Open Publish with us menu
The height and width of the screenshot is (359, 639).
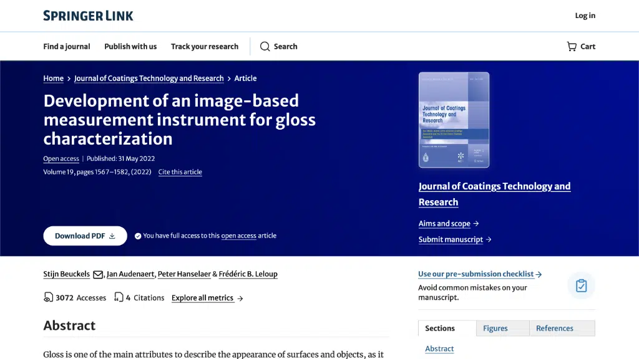(x=130, y=47)
